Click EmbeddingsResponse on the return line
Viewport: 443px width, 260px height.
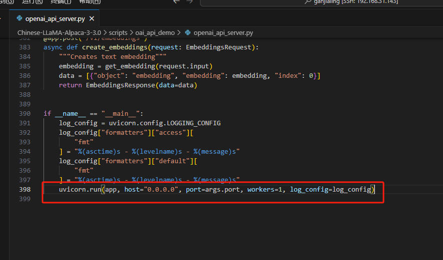120,85
